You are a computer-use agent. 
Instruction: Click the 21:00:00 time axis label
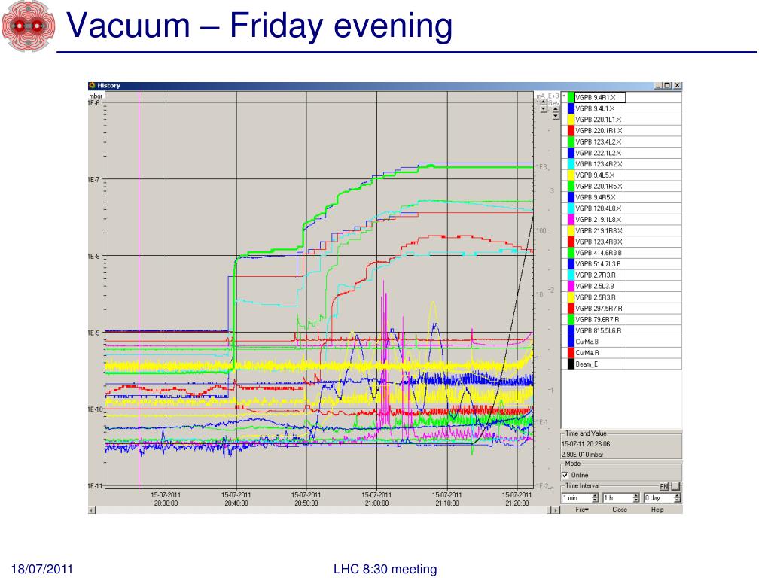376,503
